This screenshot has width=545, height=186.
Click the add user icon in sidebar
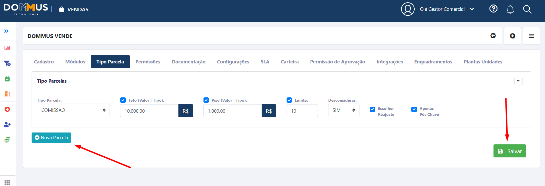[x=7, y=125]
